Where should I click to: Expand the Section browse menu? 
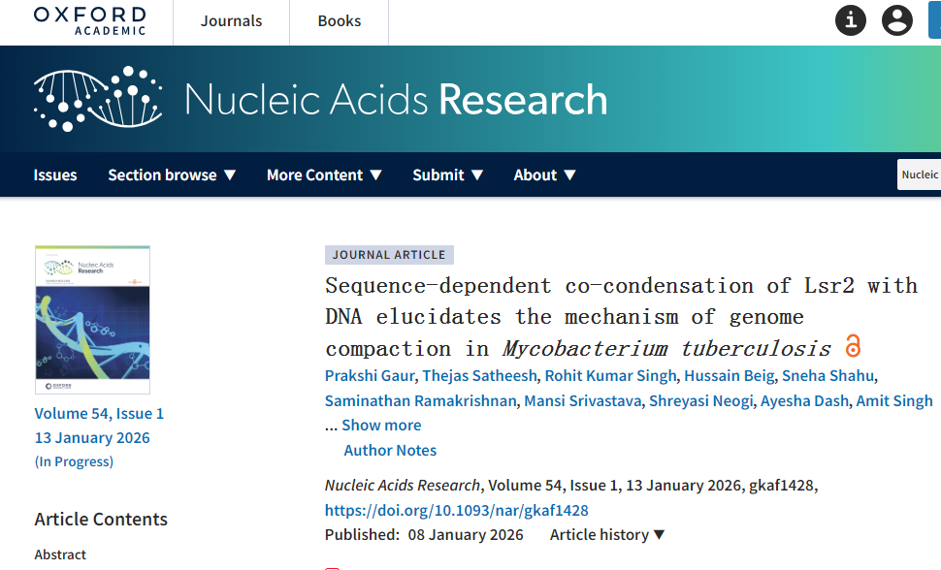[x=172, y=174]
